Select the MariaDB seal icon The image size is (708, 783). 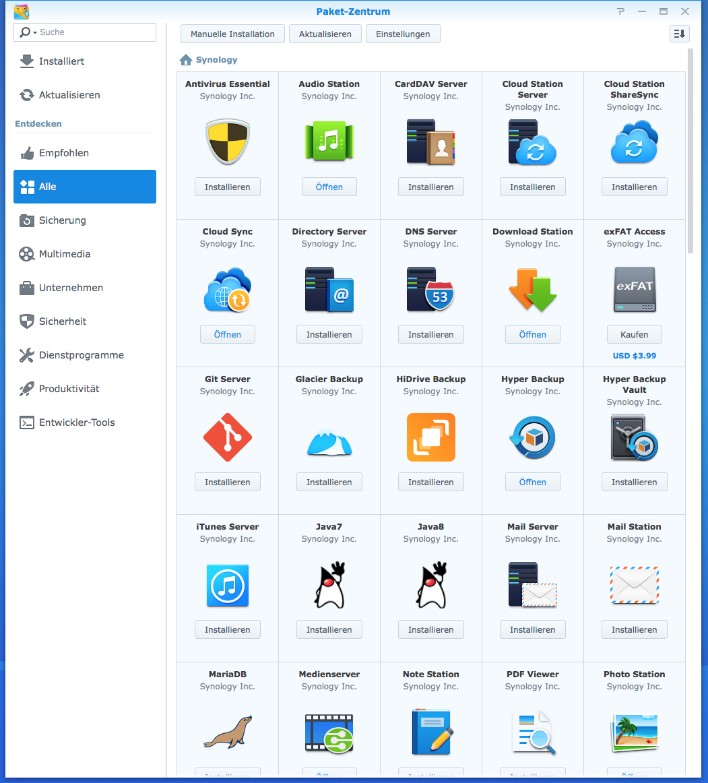point(228,732)
